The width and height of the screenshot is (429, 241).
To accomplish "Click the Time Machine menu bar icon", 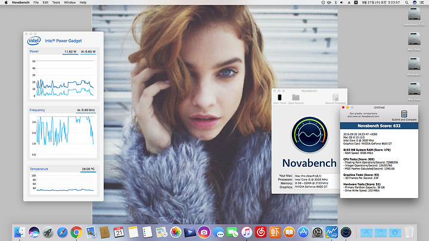I will 323,2.
